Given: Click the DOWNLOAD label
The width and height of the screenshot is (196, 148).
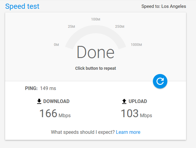Looking at the screenshot, I should point(56,101).
